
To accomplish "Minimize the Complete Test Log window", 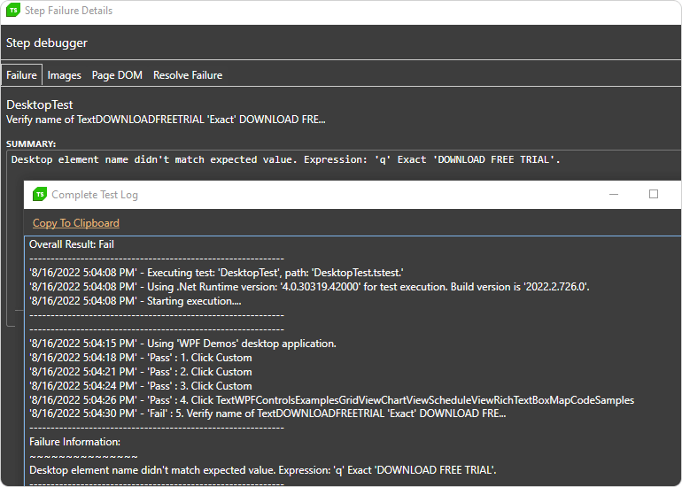I will (614, 195).
